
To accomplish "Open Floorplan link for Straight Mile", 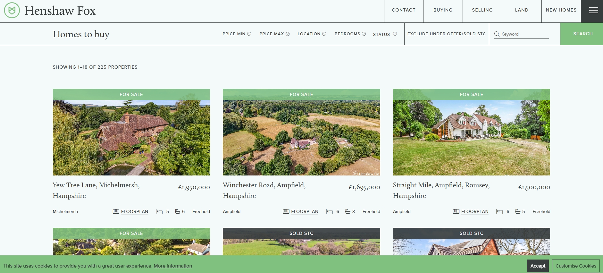I will [475, 212].
